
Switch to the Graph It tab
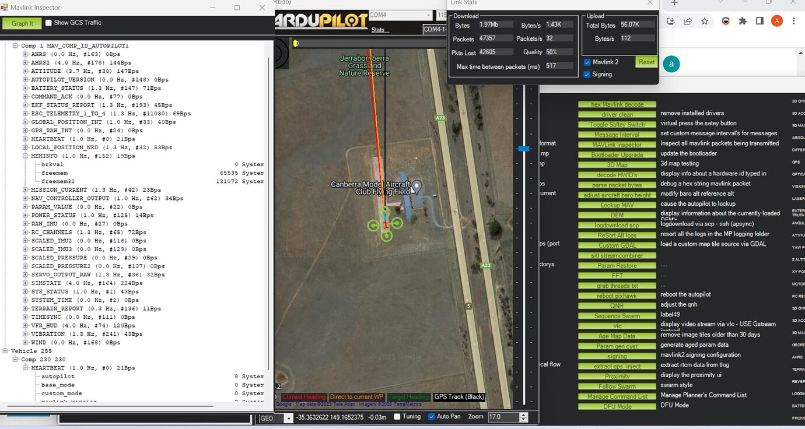pos(22,23)
